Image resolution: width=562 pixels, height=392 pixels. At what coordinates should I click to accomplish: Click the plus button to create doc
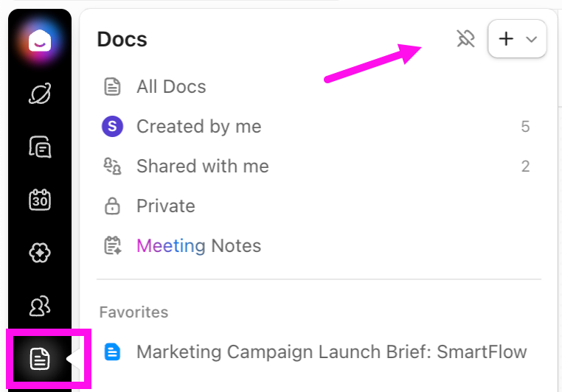(x=506, y=39)
